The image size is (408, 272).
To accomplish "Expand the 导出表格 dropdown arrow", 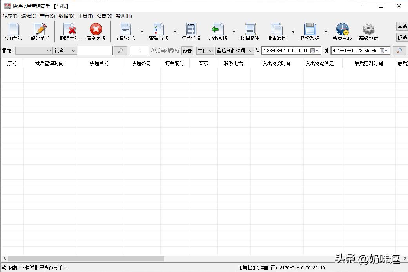I will point(234,32).
